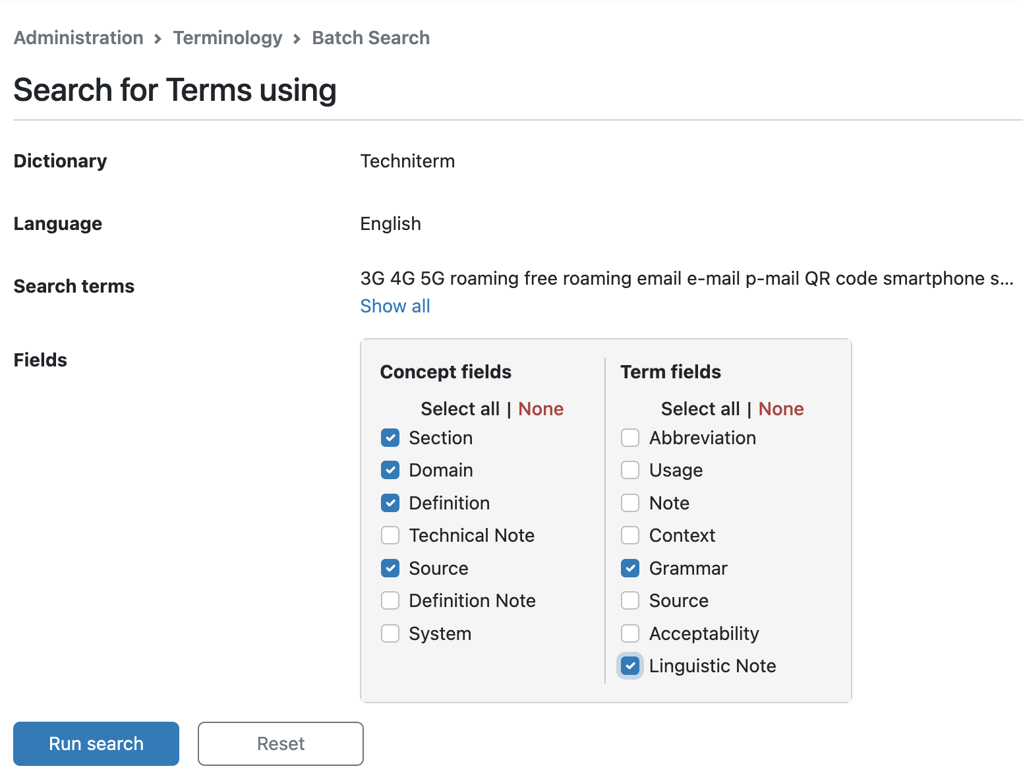
Task: Check the Acceptability term field
Action: 630,633
